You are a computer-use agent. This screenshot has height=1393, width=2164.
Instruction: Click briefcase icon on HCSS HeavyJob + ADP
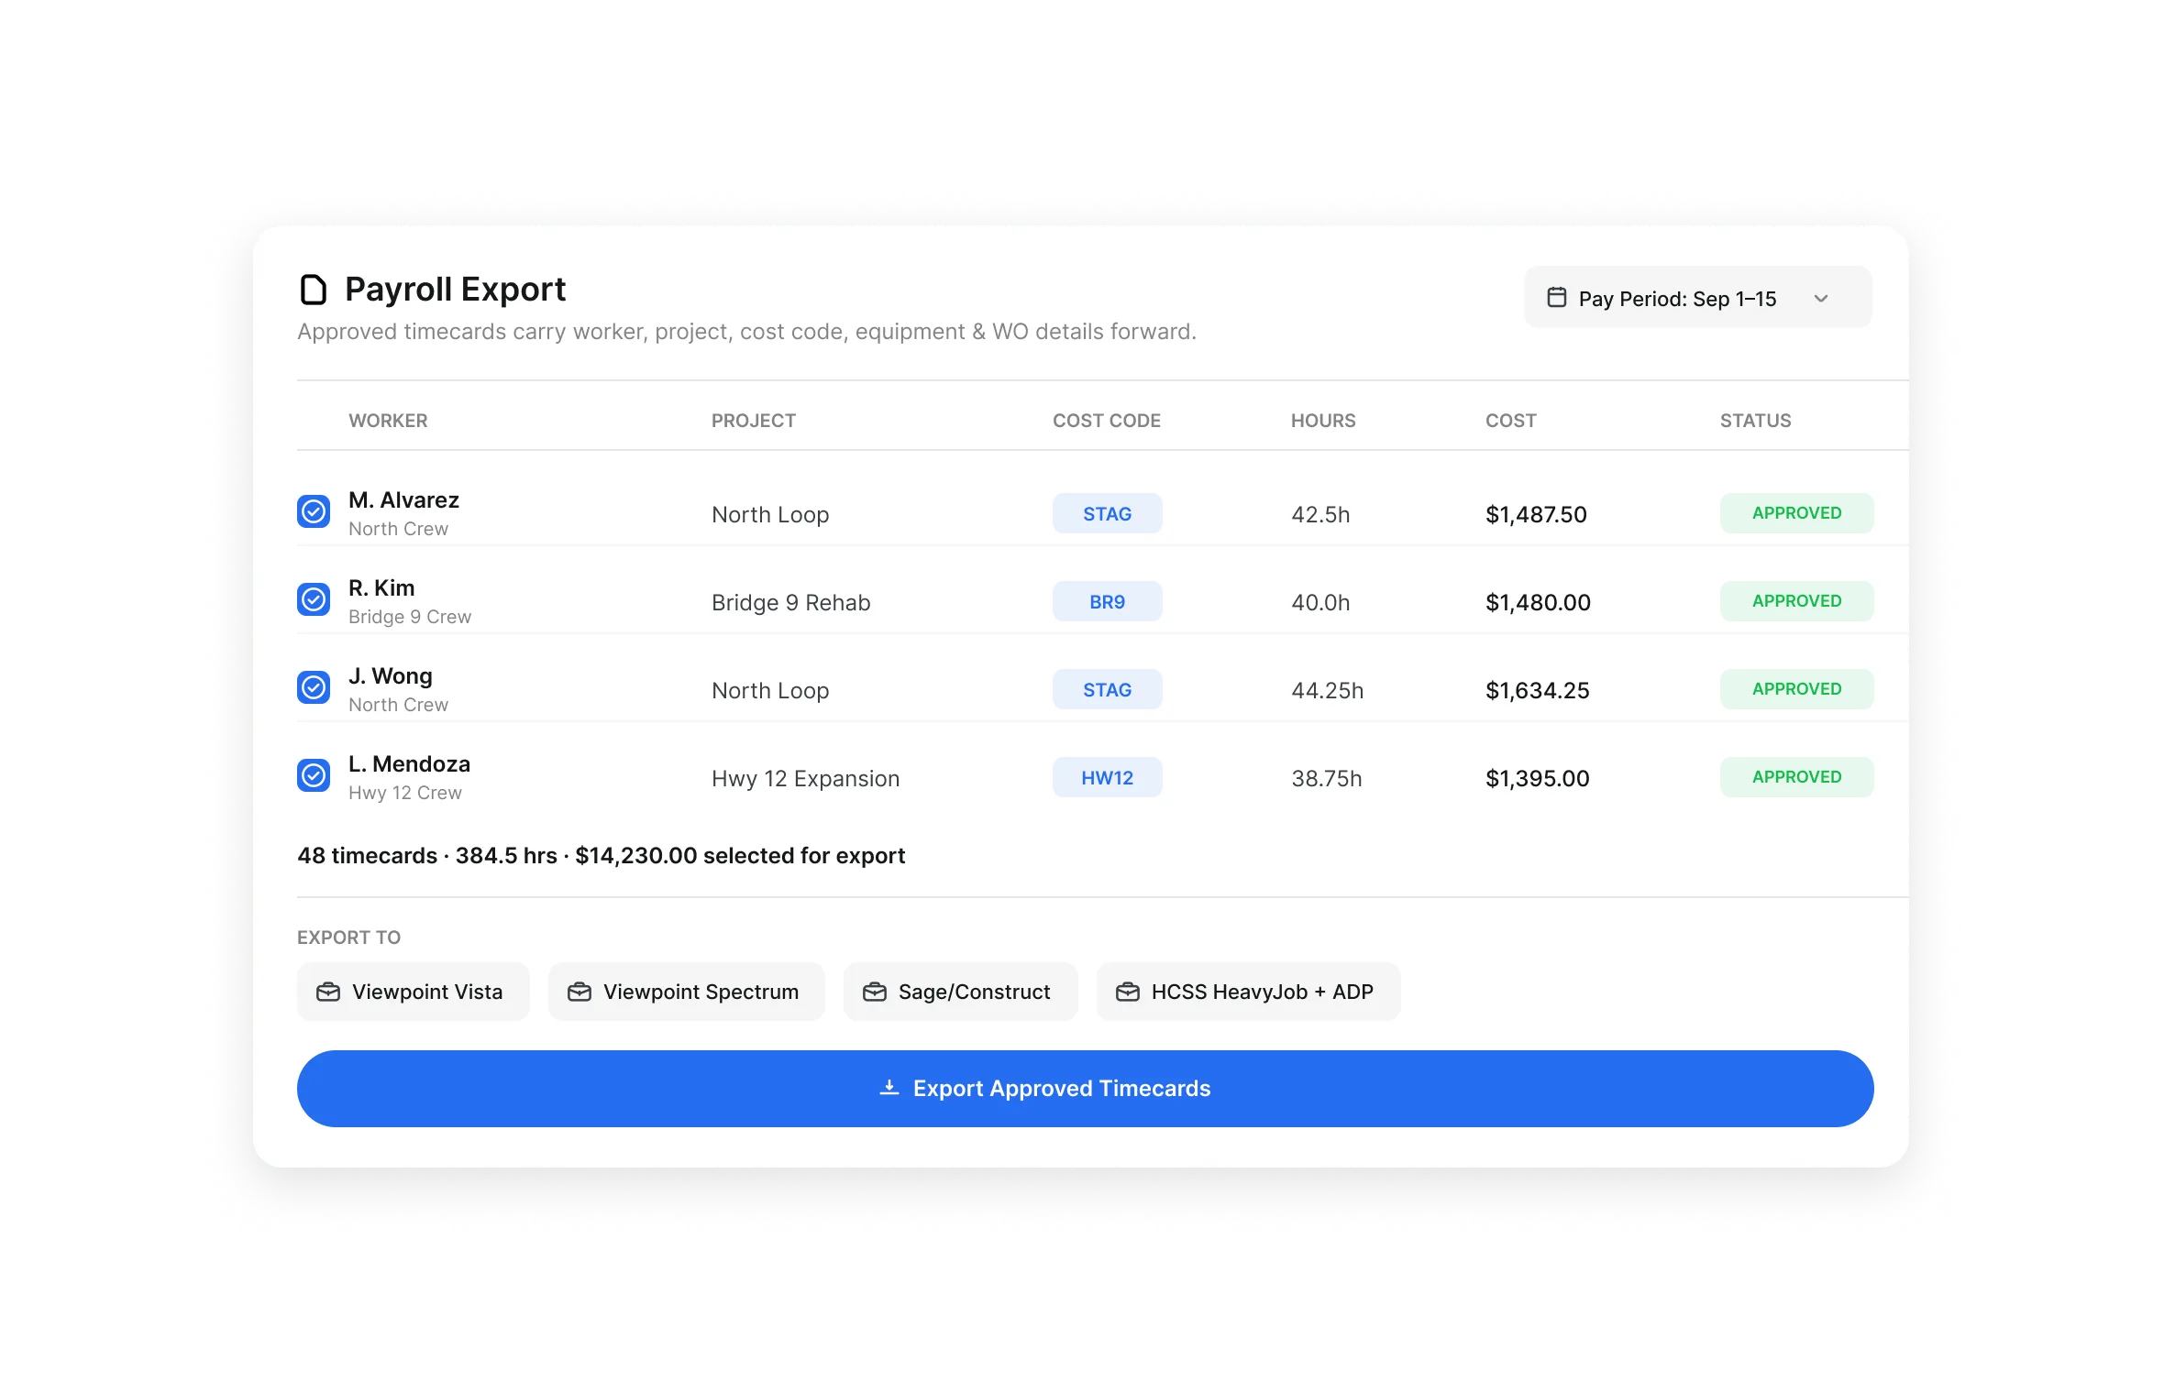point(1128,992)
